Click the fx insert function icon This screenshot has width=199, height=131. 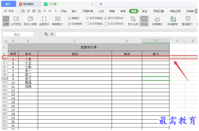point(52,34)
